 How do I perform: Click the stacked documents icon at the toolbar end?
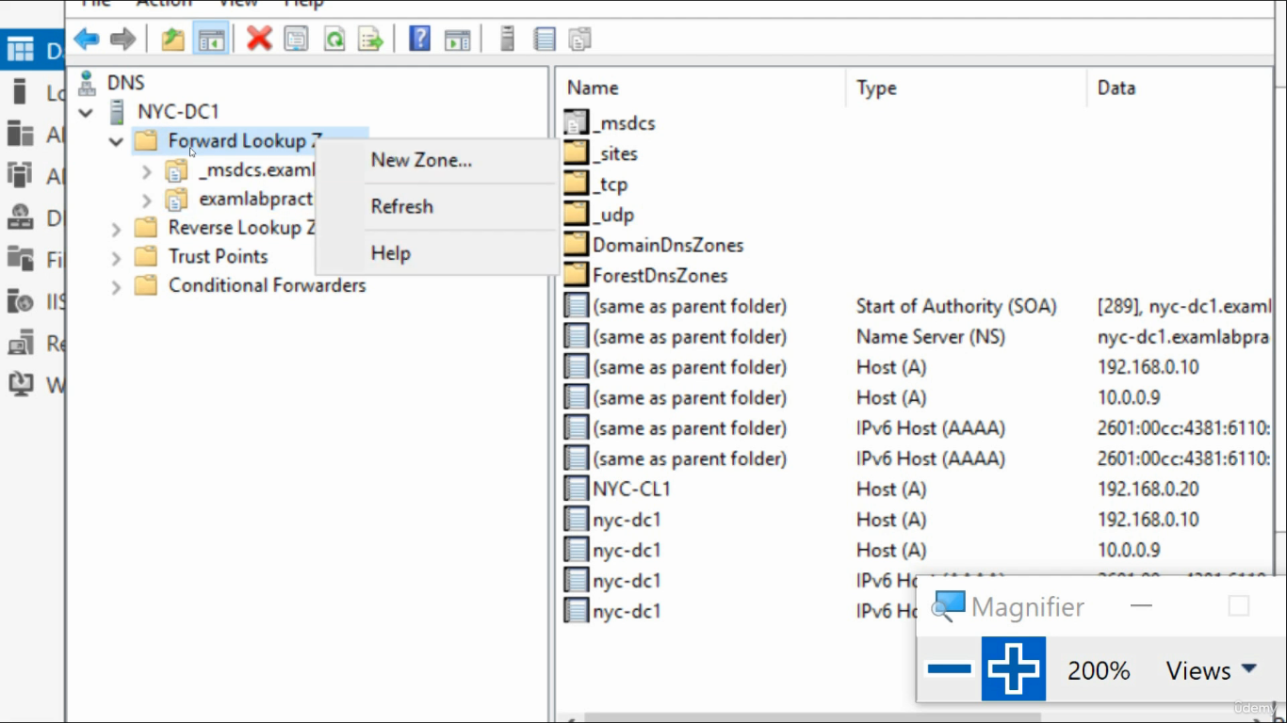[580, 40]
